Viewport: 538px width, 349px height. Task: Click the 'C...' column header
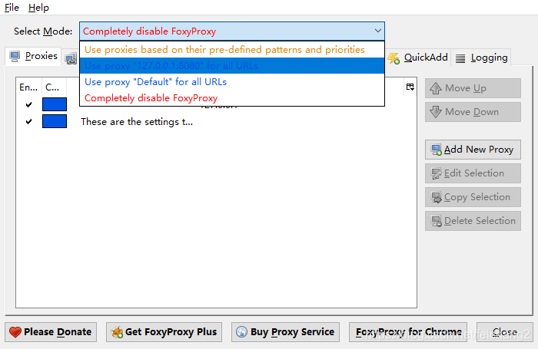(x=52, y=87)
